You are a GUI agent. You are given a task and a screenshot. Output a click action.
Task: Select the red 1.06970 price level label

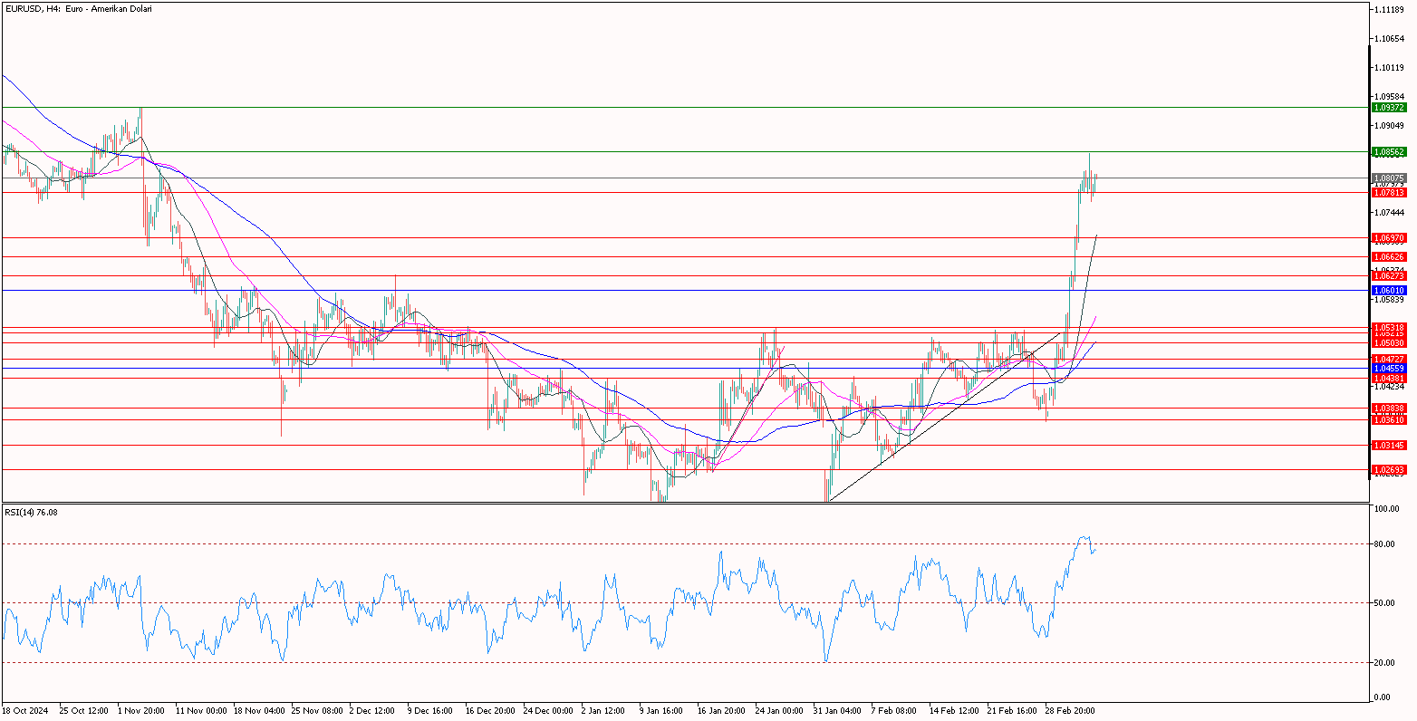coord(1389,237)
